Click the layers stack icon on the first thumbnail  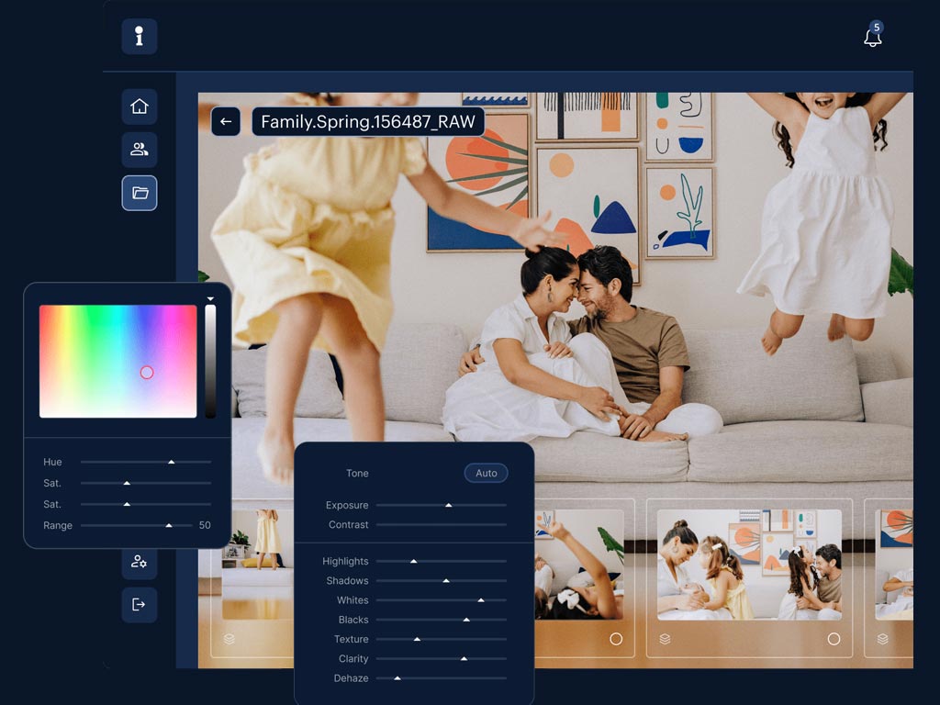pos(229,639)
